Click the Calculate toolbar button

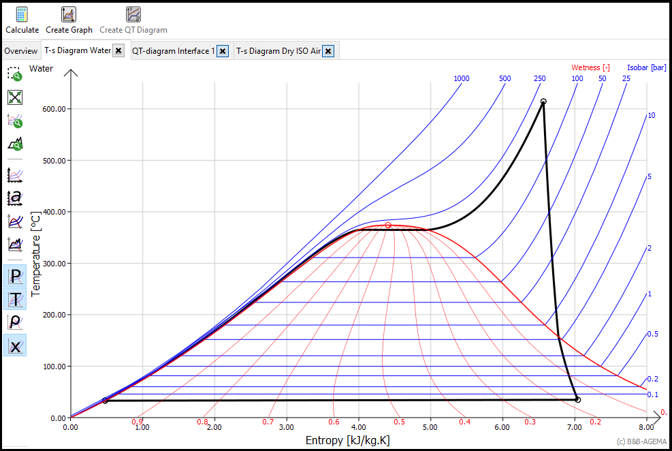tap(22, 19)
